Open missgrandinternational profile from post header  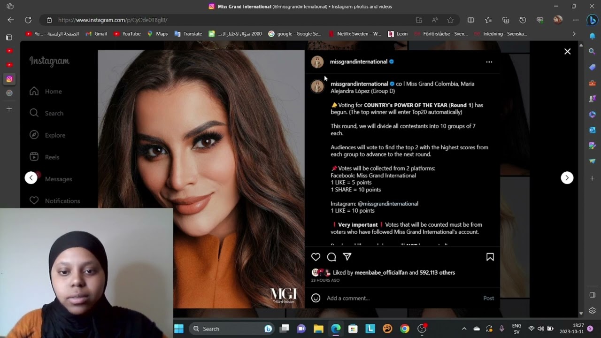coord(358,61)
